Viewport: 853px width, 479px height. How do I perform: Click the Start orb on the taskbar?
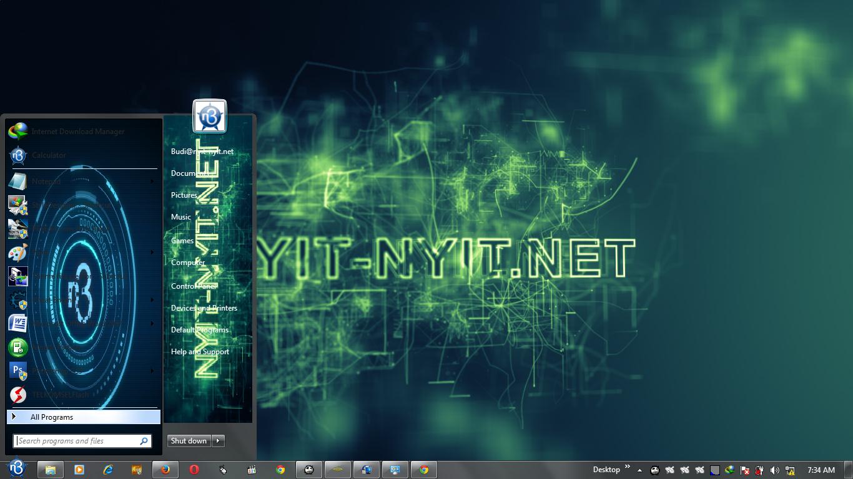point(17,468)
